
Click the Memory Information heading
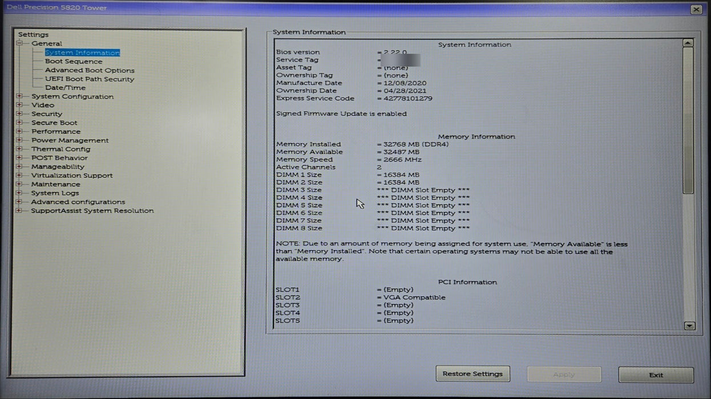(x=476, y=137)
